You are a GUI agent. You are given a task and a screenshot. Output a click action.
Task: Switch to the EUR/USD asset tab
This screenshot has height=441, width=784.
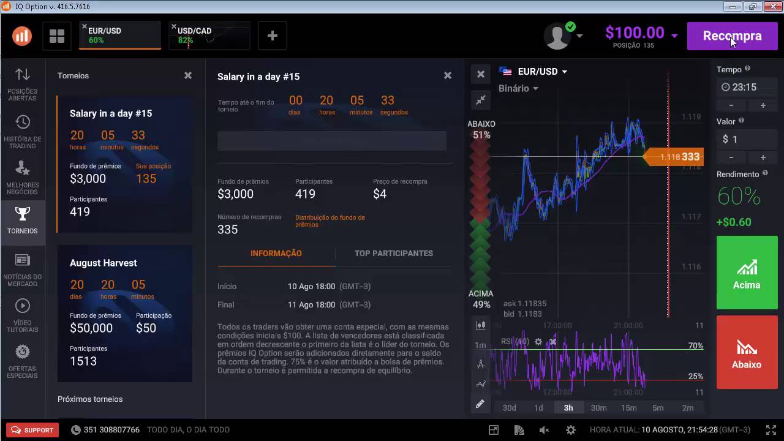point(120,36)
